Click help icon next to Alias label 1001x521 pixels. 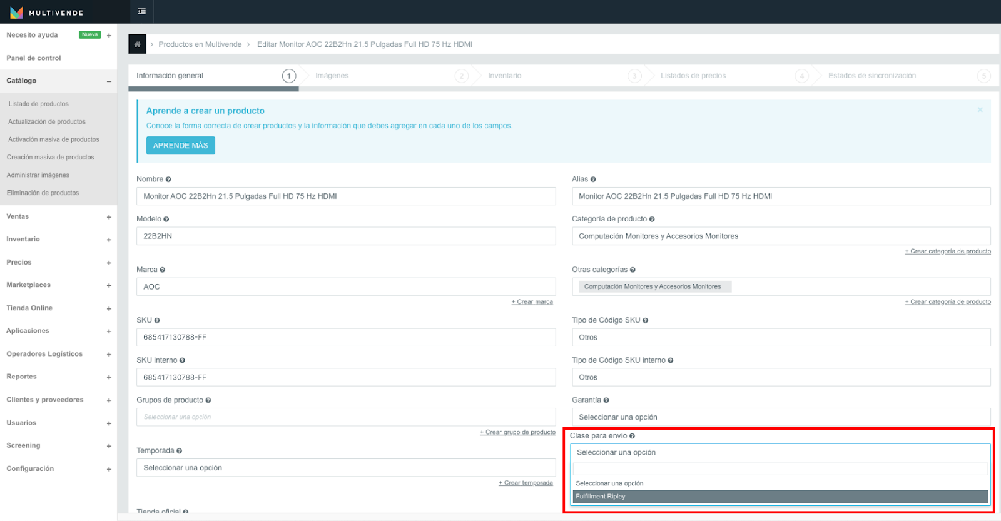(x=593, y=180)
